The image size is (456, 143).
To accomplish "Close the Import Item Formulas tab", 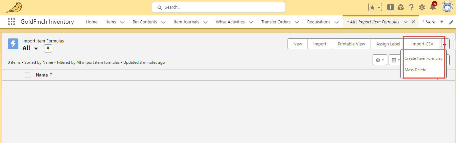I will (x=413, y=22).
